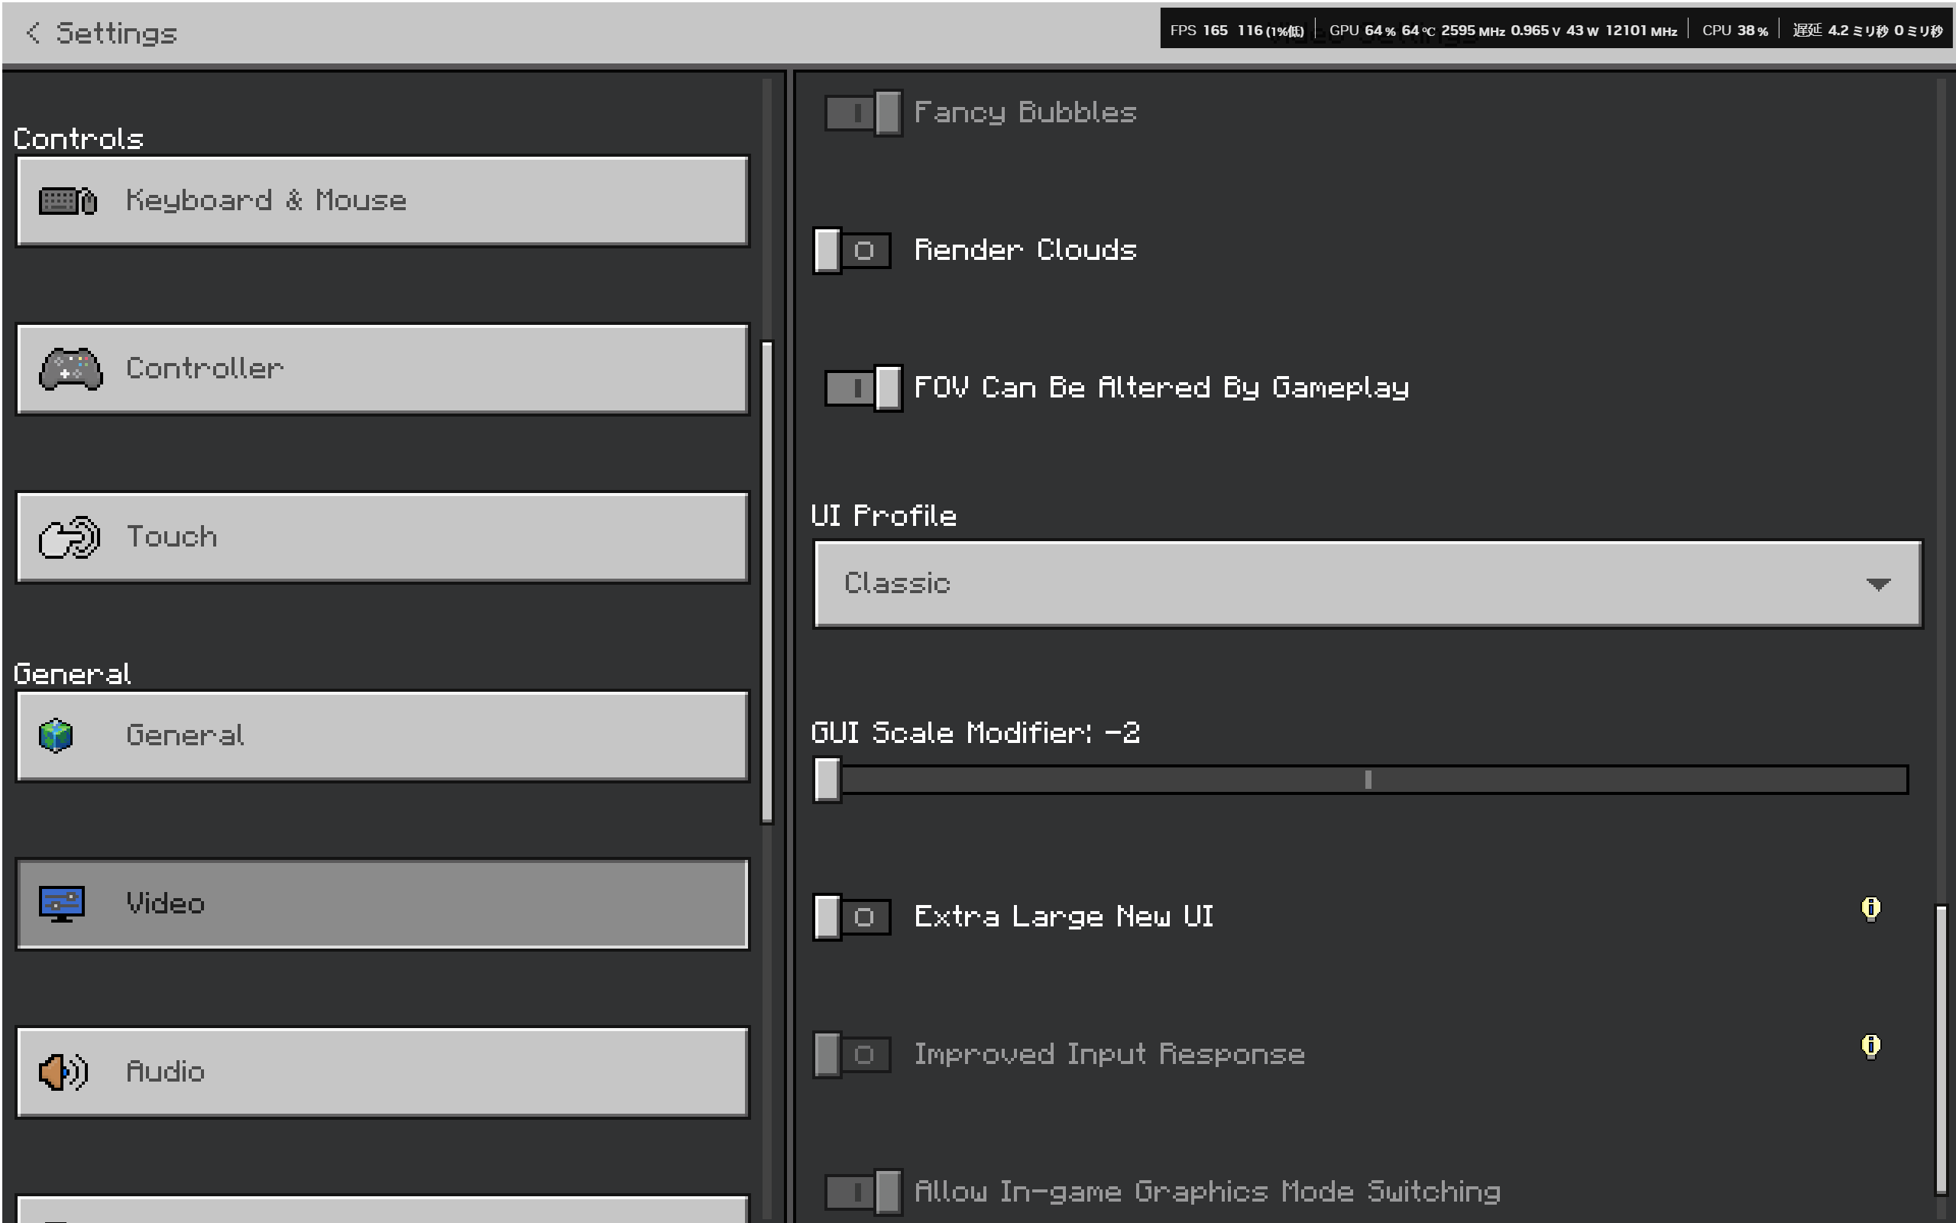Enable the Render Clouds toggle
The height and width of the screenshot is (1223, 1956).
coord(852,250)
